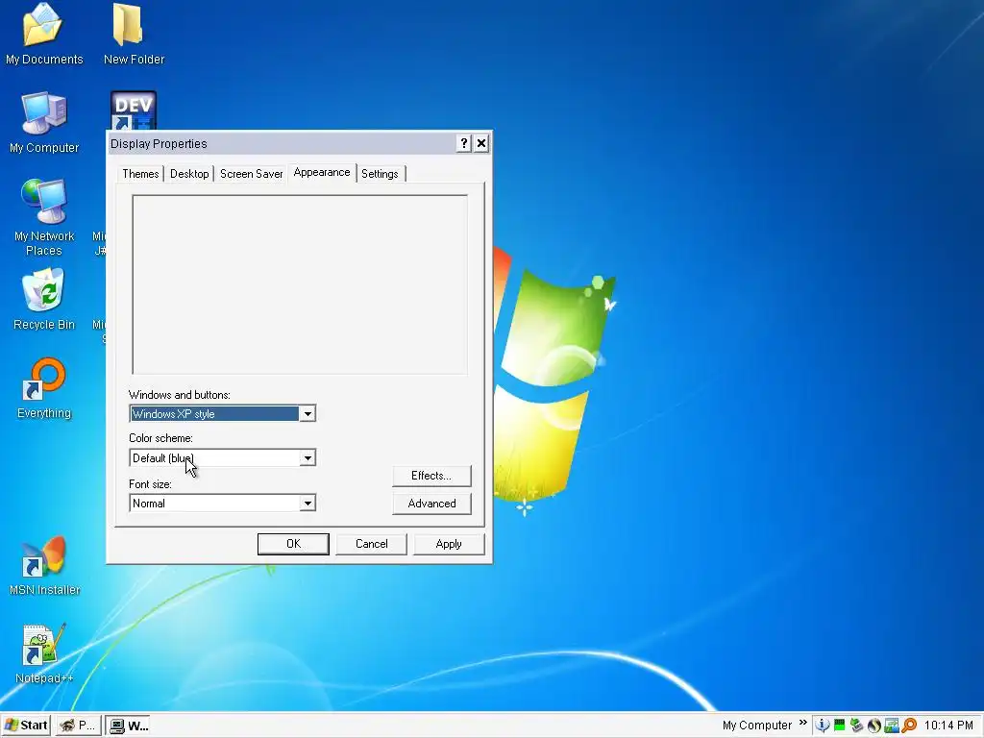Click the 10:14 PM clock

pos(948,726)
